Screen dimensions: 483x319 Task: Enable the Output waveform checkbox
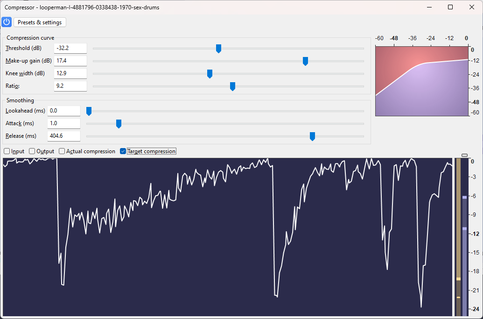coord(33,151)
